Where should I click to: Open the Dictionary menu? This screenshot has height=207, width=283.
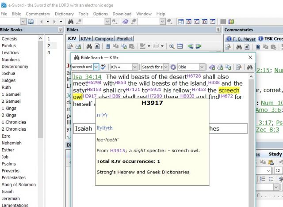64,14
